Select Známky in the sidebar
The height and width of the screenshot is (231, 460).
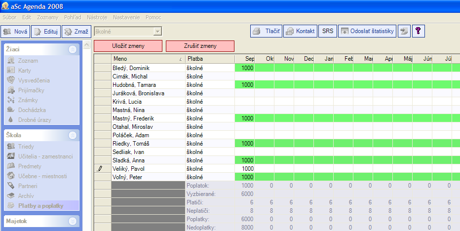(x=28, y=100)
